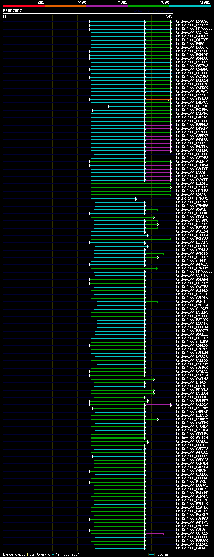Click hit label UniRef100_B5ICW8
Viewport: 214px width, 557px height.
tap(192, 390)
